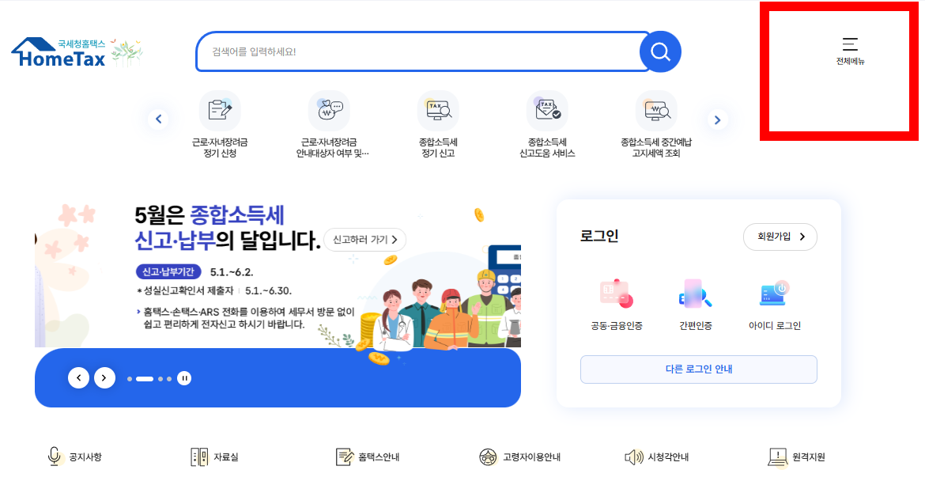Focus the 검색어를 입력하세요 search field
The height and width of the screenshot is (485, 925).
coord(419,52)
